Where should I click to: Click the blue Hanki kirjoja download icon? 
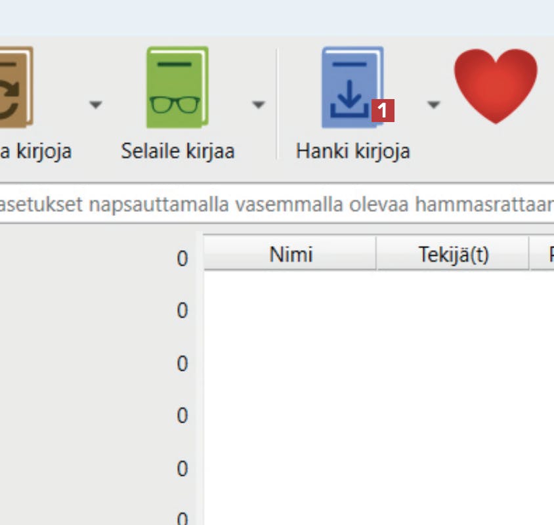pos(353,87)
